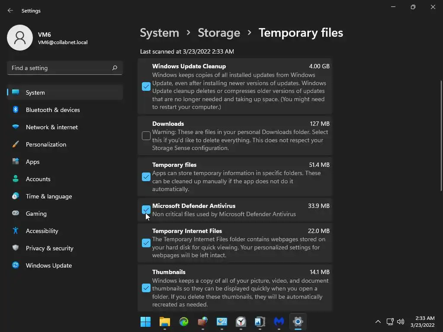Uncheck the Thumbnails checkbox
Viewport: 443px width, 332px height.
click(x=146, y=288)
